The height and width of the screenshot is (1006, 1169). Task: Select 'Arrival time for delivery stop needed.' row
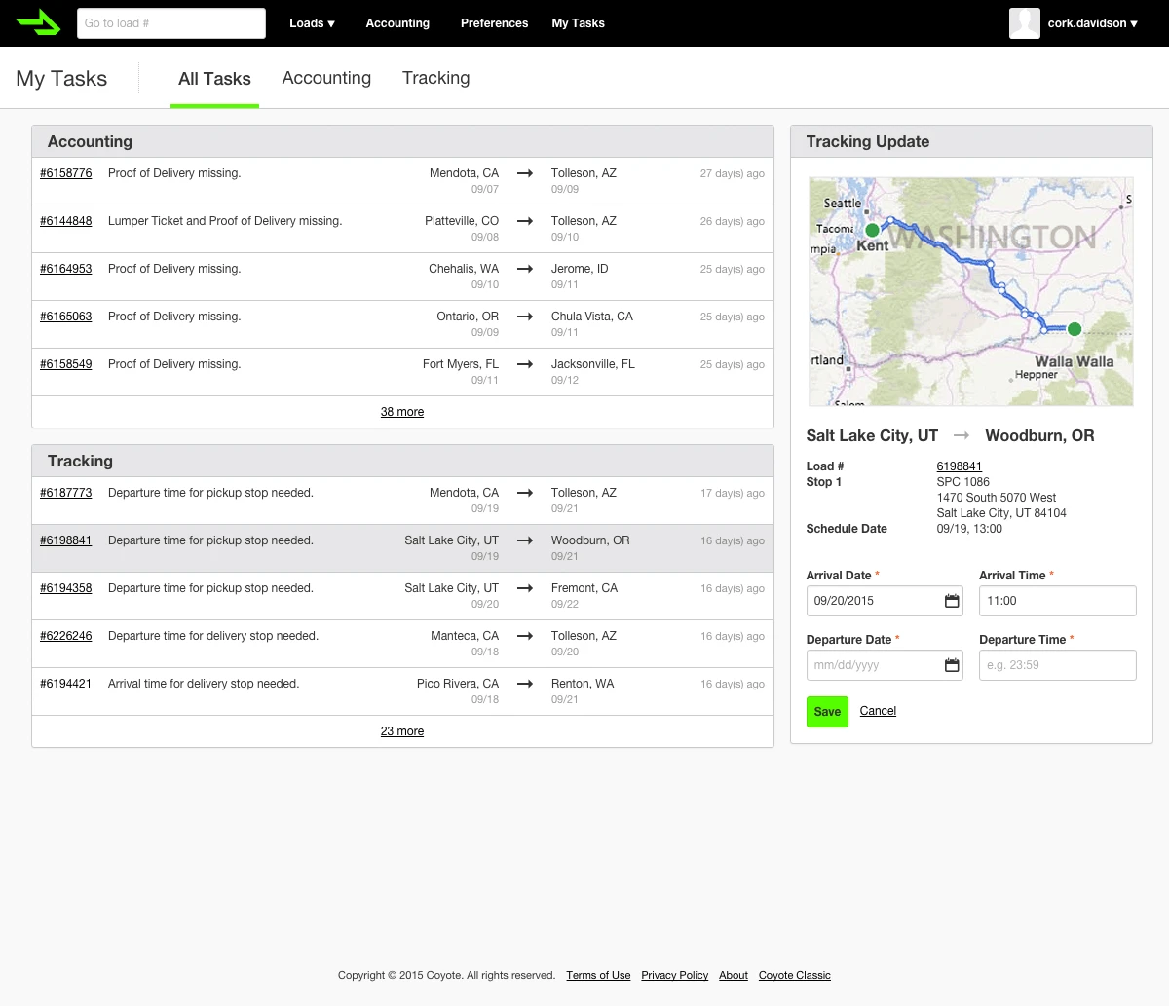(x=402, y=691)
